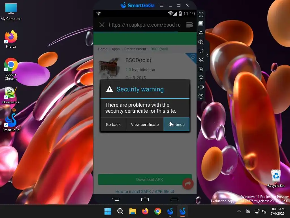The height and width of the screenshot is (218, 290).
Task: Open Firefox desktop shortcut
Action: point(11,39)
